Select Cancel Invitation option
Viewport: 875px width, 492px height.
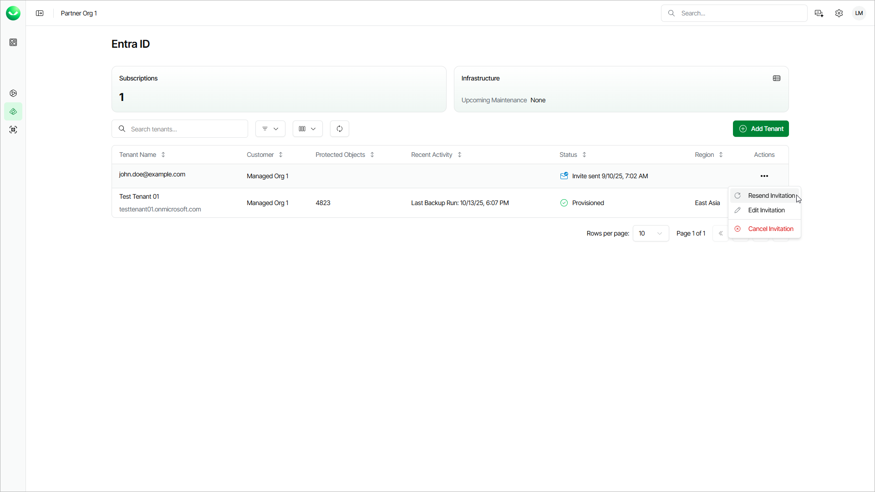coord(770,229)
